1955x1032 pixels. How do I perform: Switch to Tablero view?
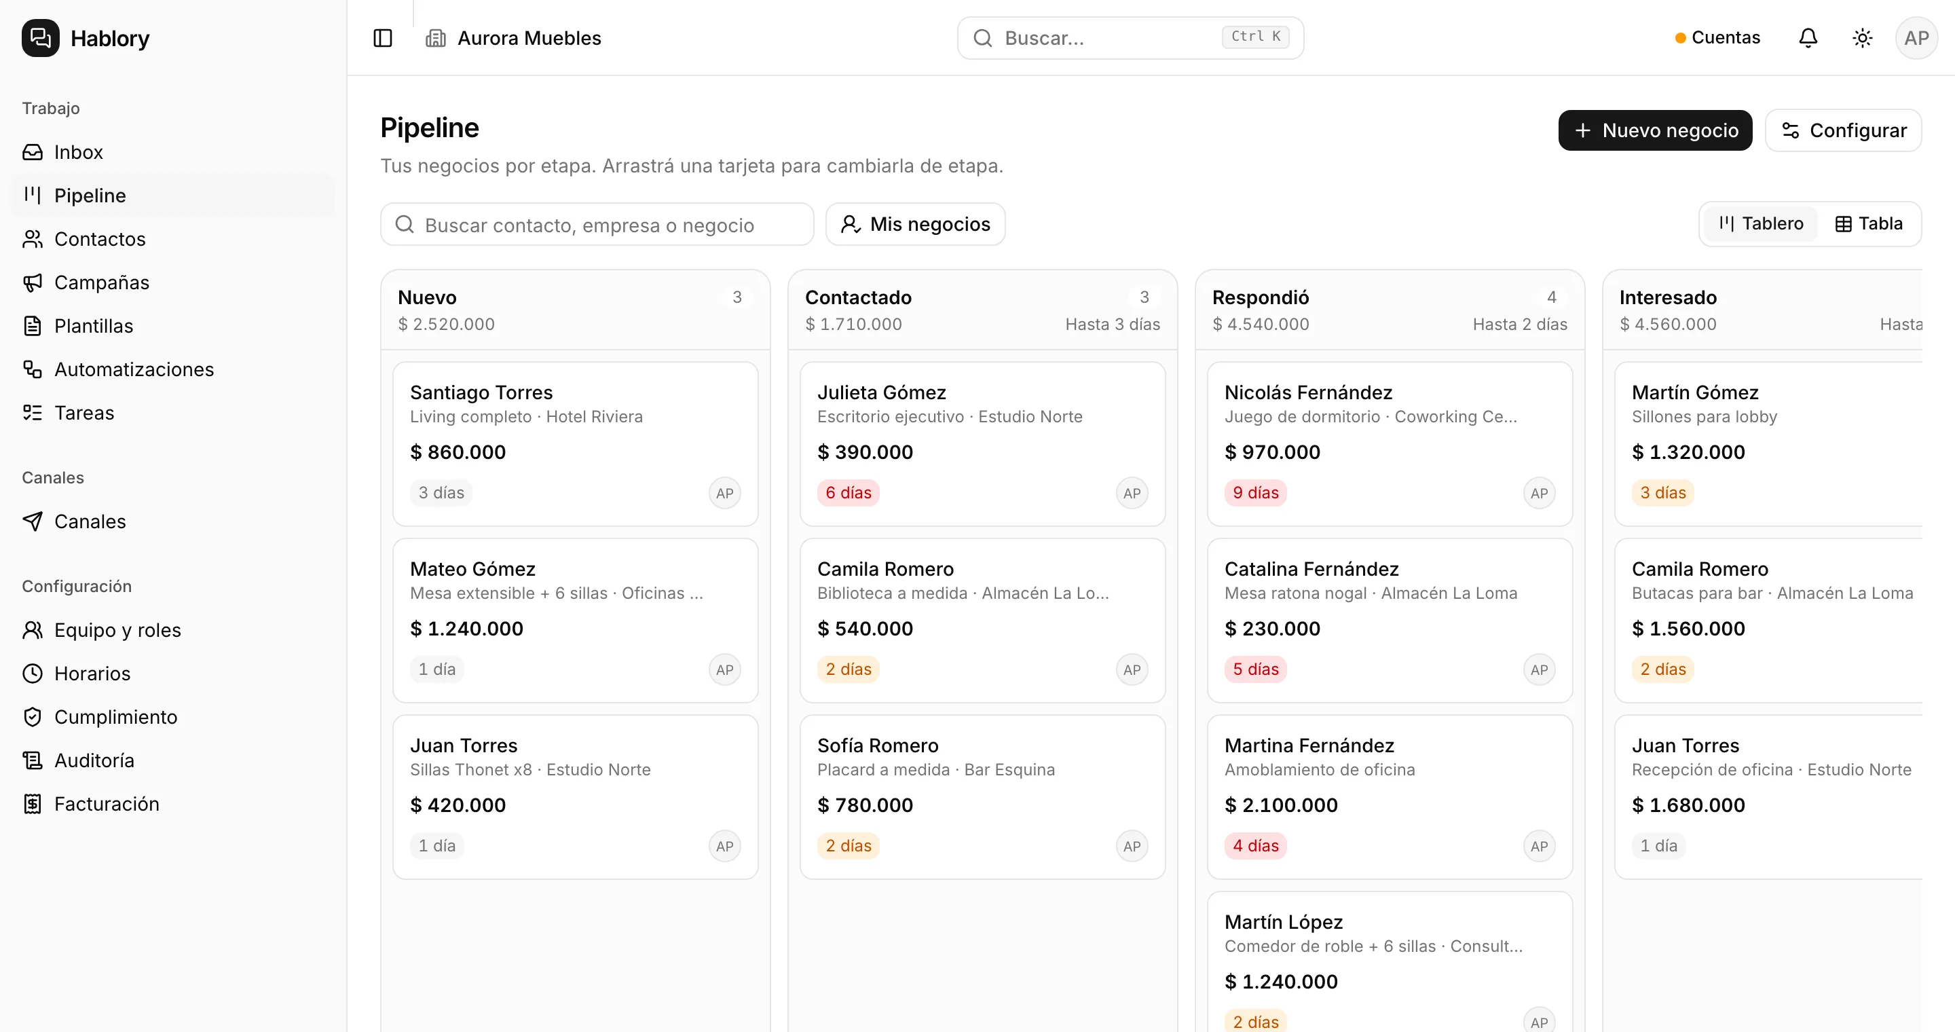click(1761, 224)
